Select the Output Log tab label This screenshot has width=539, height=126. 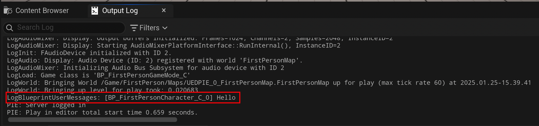click(120, 11)
